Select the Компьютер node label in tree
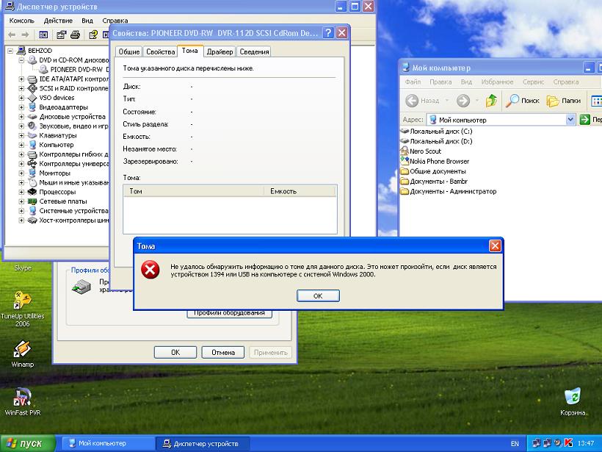The image size is (602, 452). [x=56, y=145]
